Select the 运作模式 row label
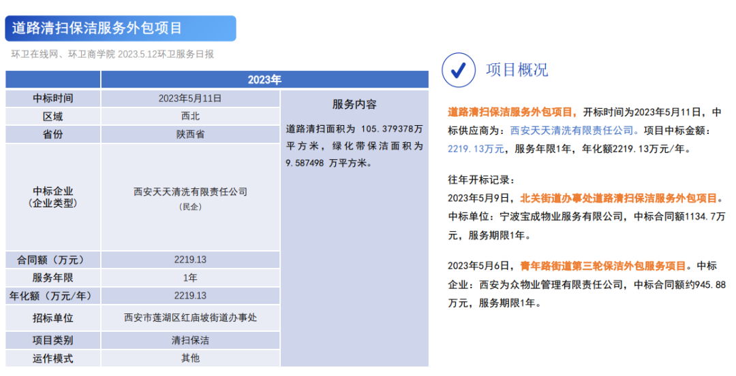This screenshot has height=376, width=736. coord(52,358)
